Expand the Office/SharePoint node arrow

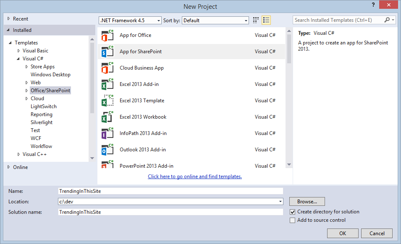click(26, 91)
